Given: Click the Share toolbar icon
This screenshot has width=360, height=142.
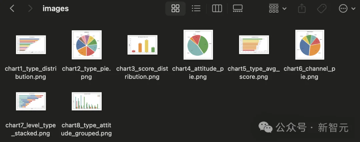Looking at the screenshot, I should pyautogui.click(x=302, y=9).
